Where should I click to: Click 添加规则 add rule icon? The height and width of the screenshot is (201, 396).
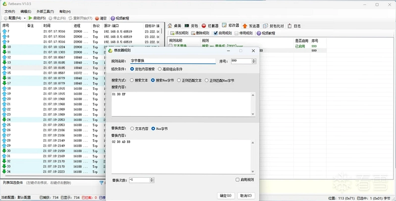coord(172,33)
